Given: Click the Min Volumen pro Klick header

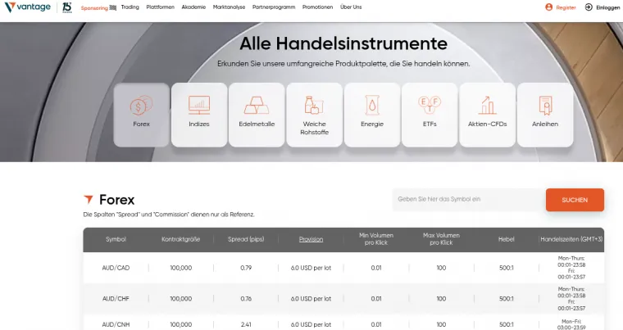Looking at the screenshot, I should click(x=376, y=239).
